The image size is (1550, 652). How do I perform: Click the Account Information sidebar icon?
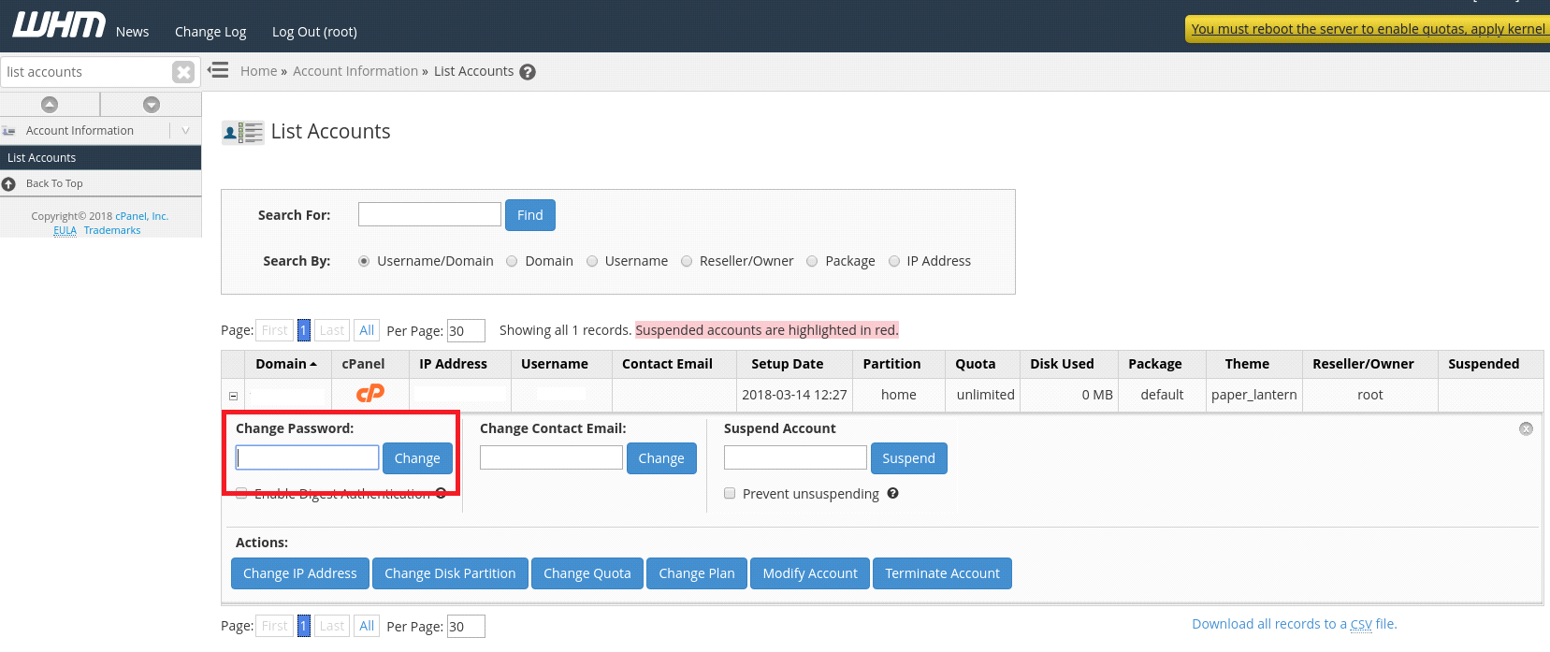(x=9, y=131)
